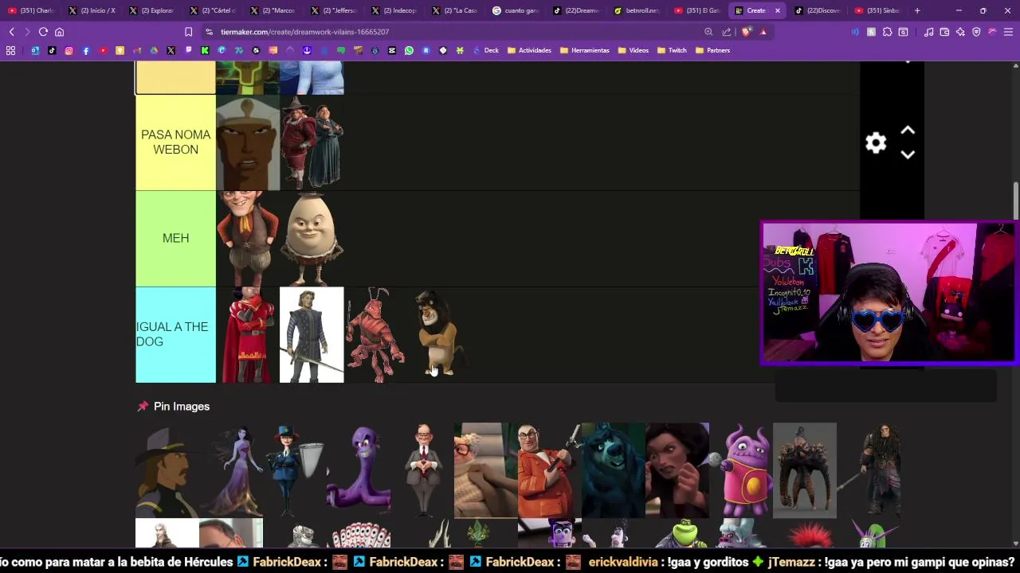Click zoom magnifier icon in address bar
The image size is (1020, 573).
(x=708, y=32)
